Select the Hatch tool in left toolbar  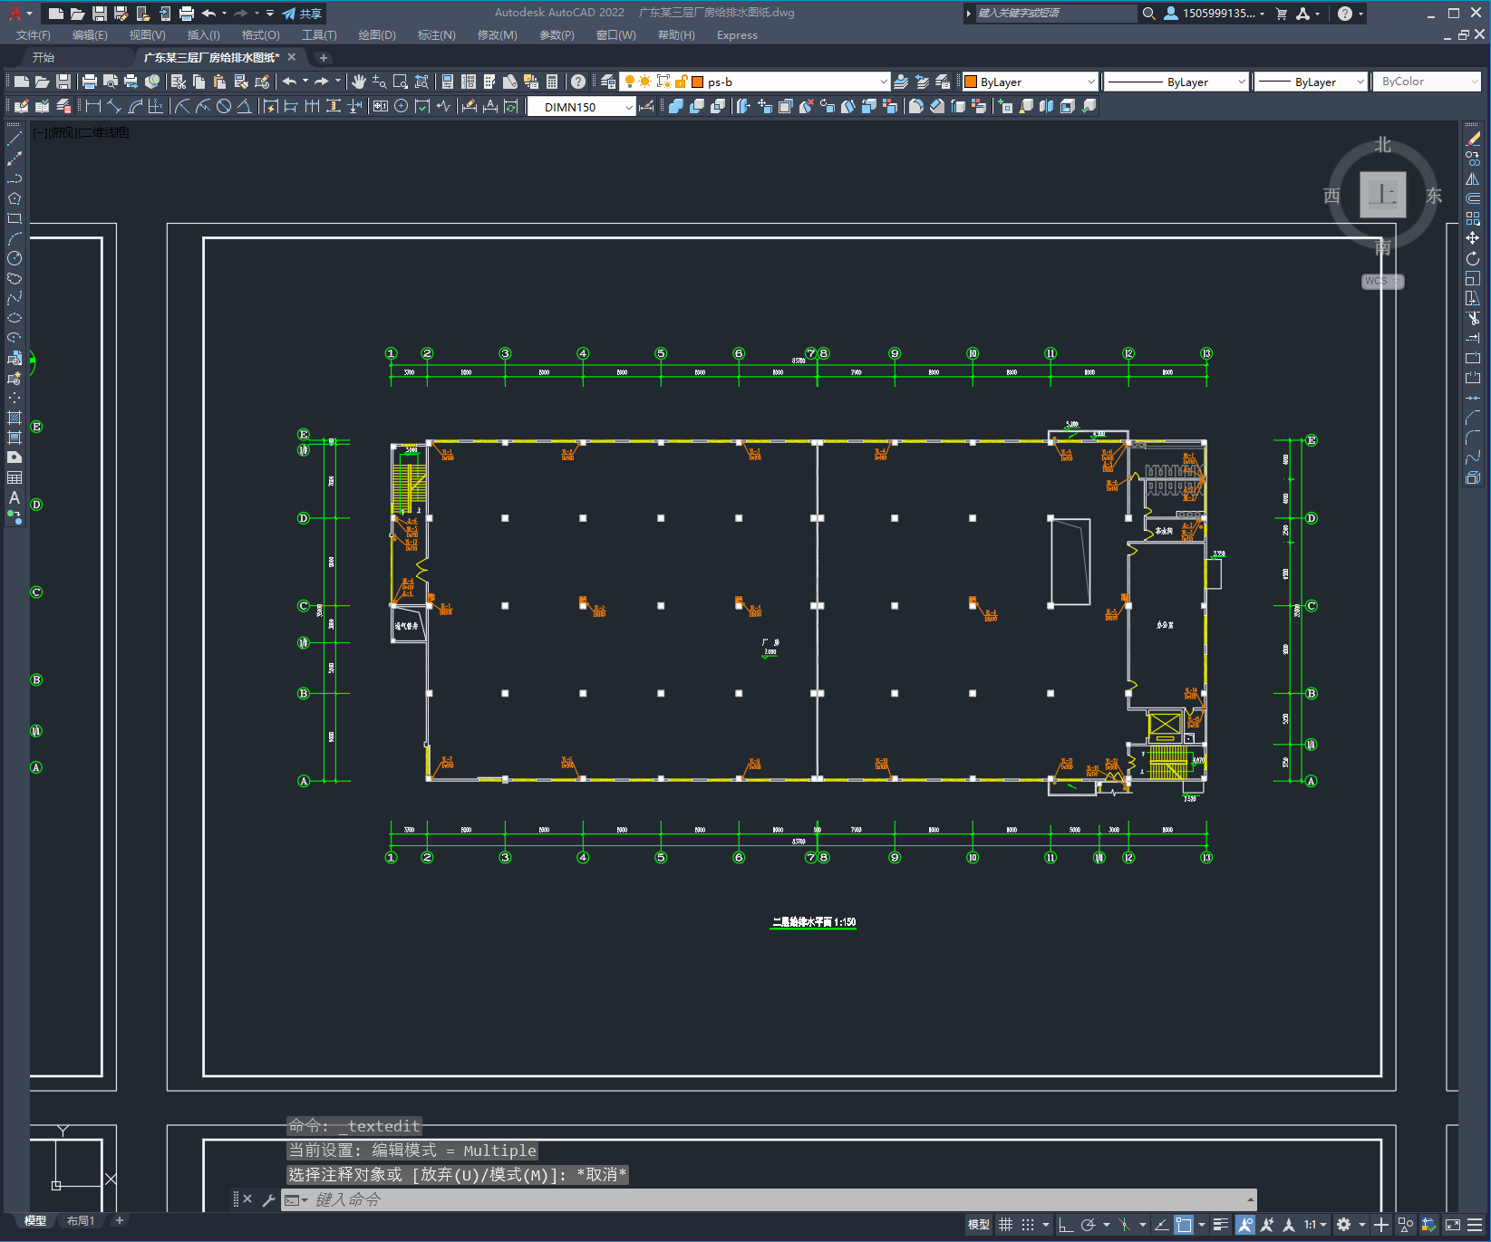(x=15, y=418)
